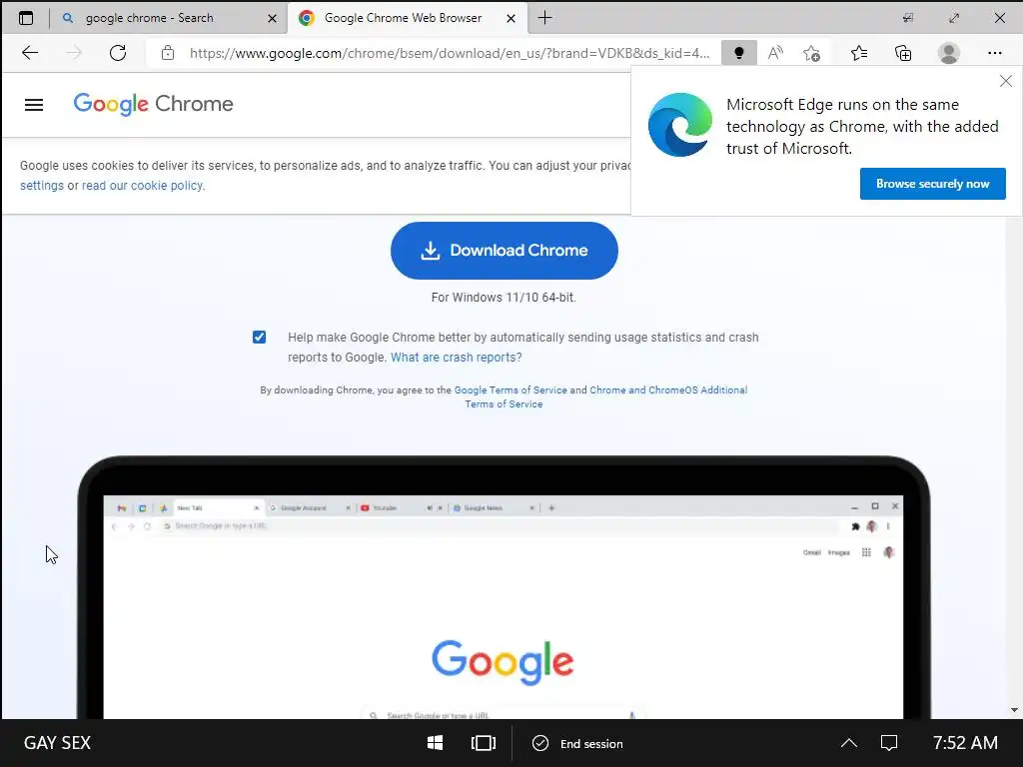This screenshot has height=767, width=1023.
Task: Click the laptop Chrome preview image
Action: pyautogui.click(x=504, y=587)
